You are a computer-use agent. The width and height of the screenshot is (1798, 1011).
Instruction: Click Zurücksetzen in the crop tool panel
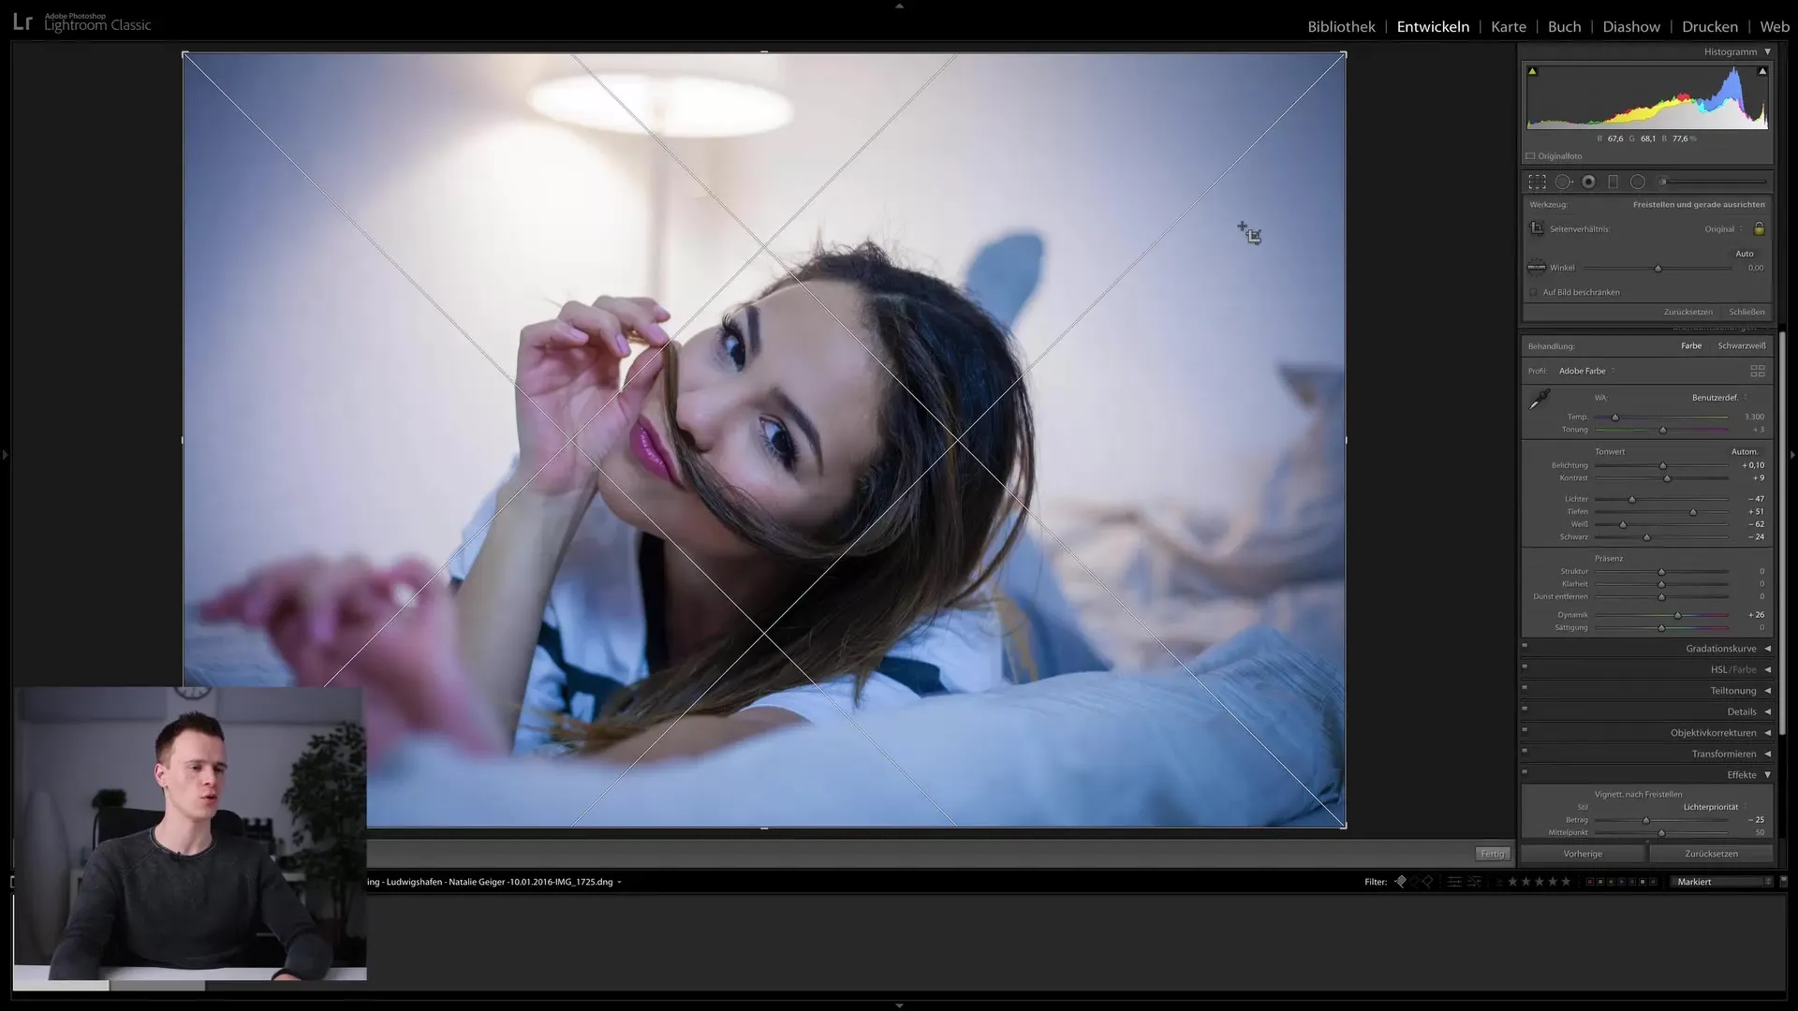pos(1687,312)
